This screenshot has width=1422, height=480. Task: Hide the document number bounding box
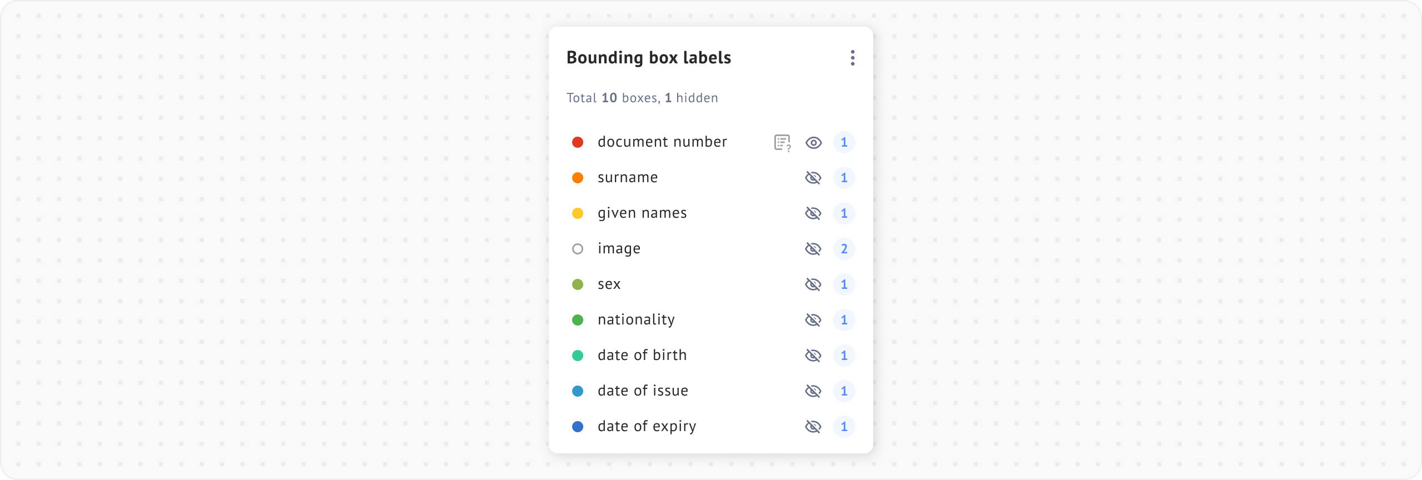[x=813, y=143]
